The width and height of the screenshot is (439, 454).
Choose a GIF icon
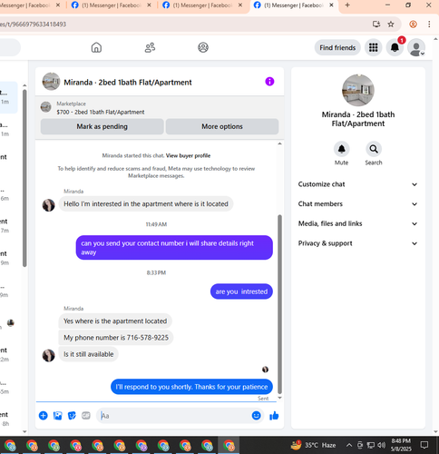pyautogui.click(x=86, y=416)
